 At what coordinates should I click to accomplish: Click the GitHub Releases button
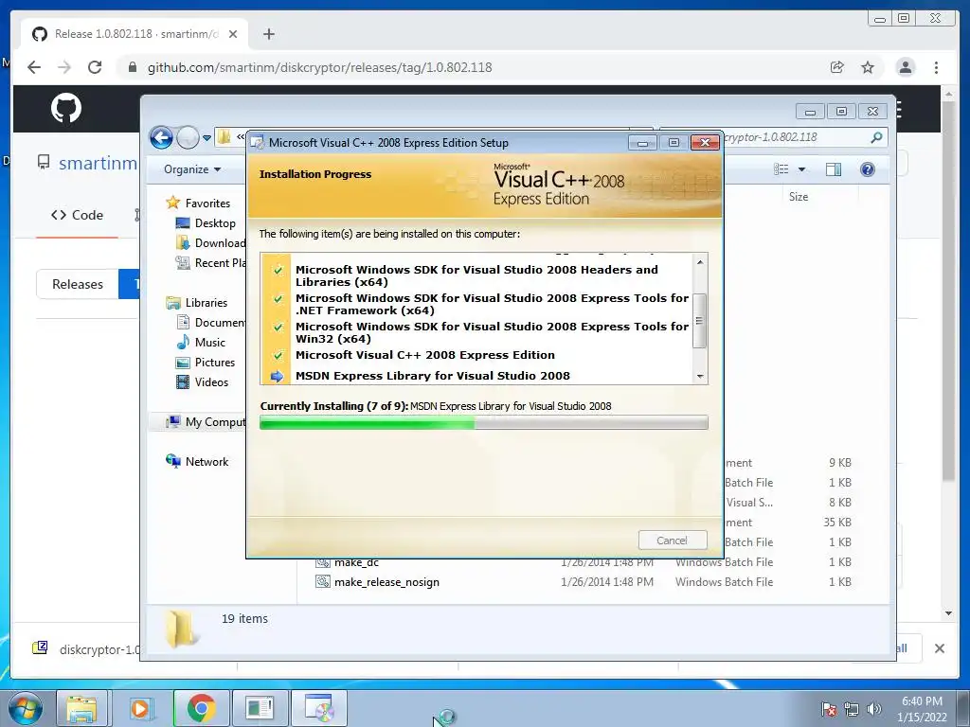pyautogui.click(x=78, y=284)
